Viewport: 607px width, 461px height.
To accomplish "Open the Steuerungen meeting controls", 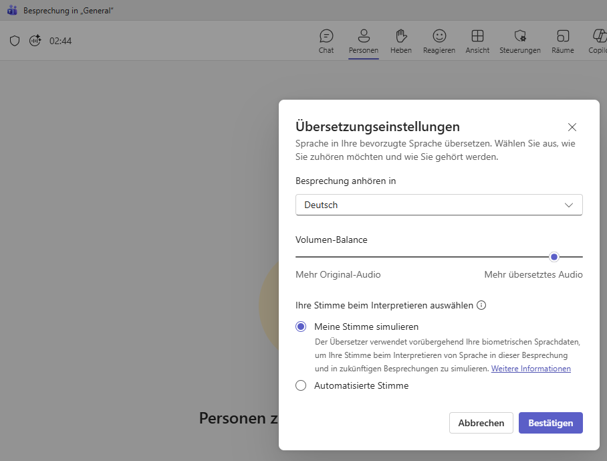I will [520, 41].
